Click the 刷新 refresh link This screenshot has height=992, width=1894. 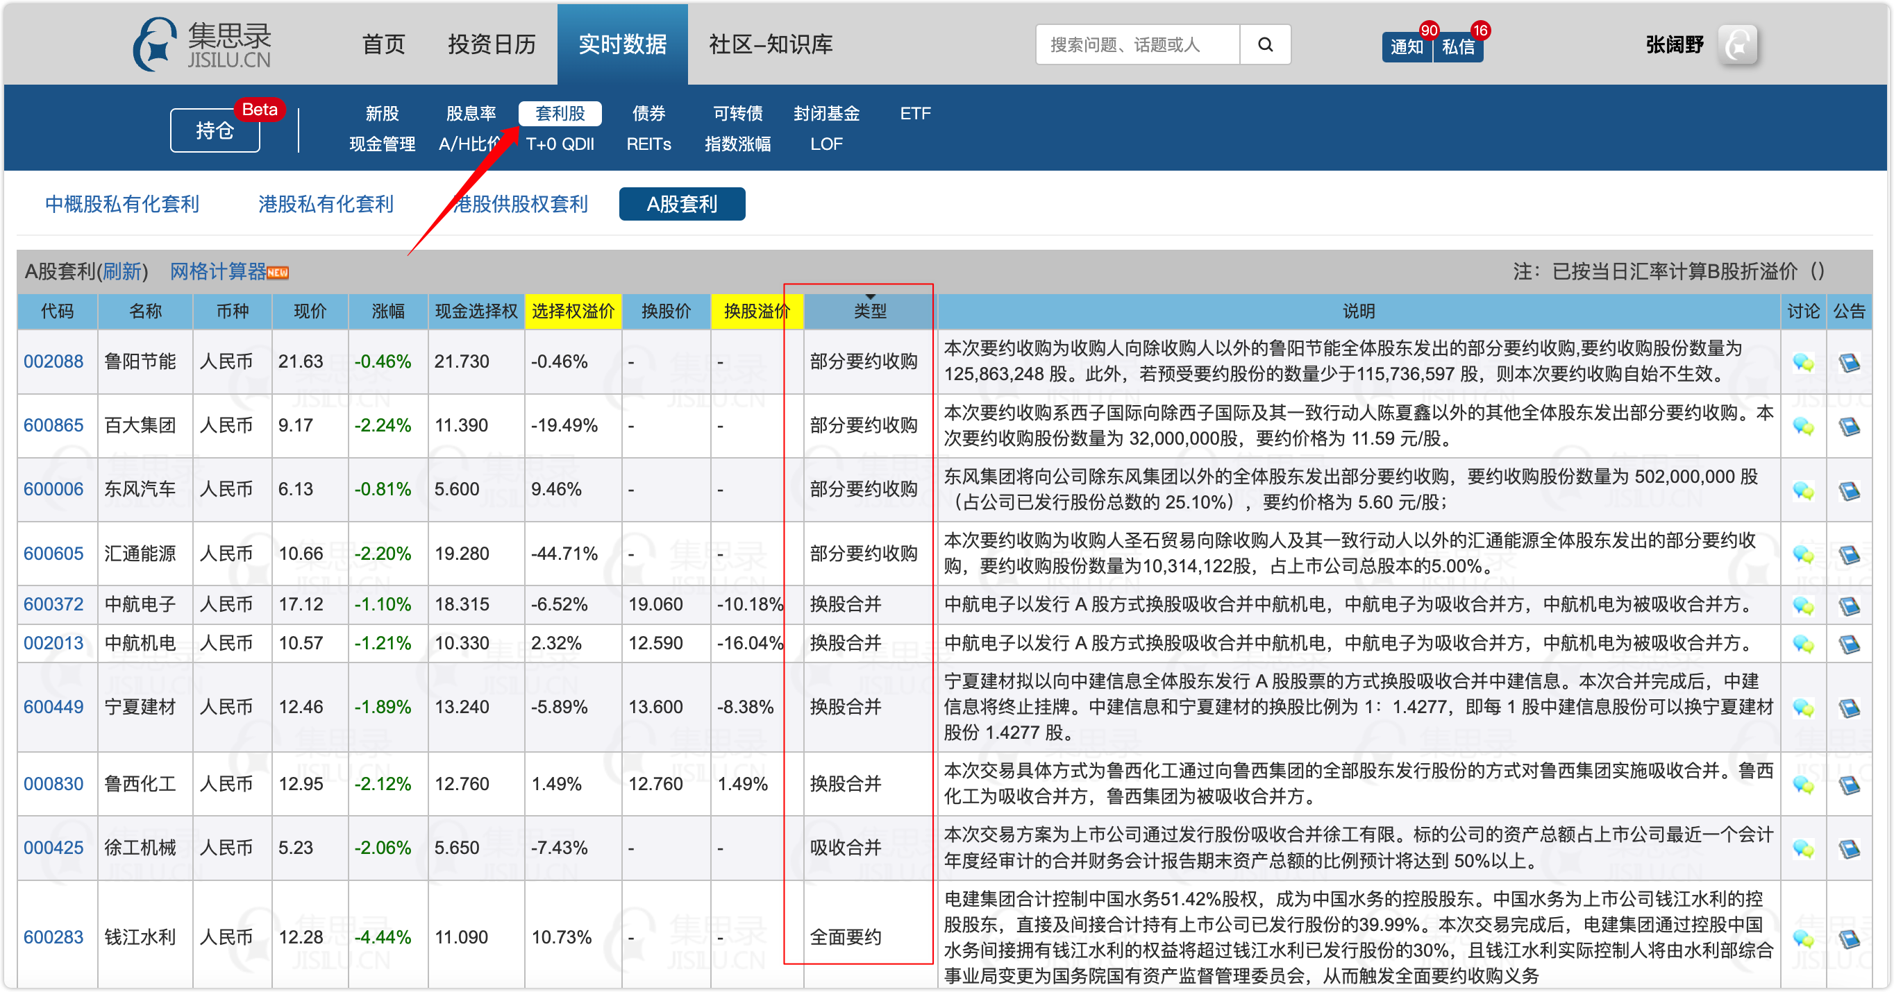121,272
